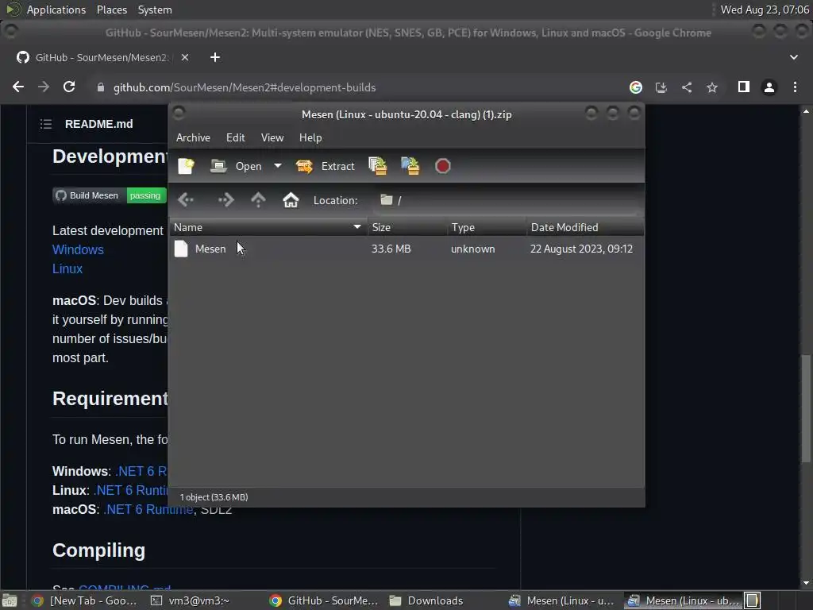This screenshot has height=610, width=813.
Task: Close the GitHub Mesen2 tab
Action: coord(184,57)
